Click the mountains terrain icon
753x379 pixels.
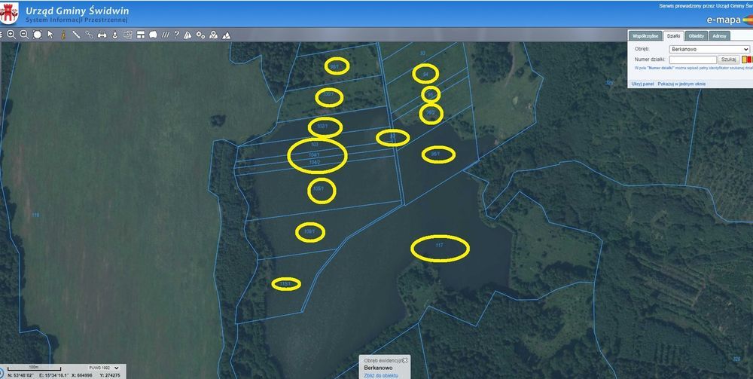226,35
